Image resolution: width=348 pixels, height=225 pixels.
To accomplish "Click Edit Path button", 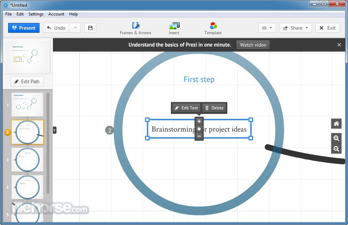I will [x=27, y=81].
